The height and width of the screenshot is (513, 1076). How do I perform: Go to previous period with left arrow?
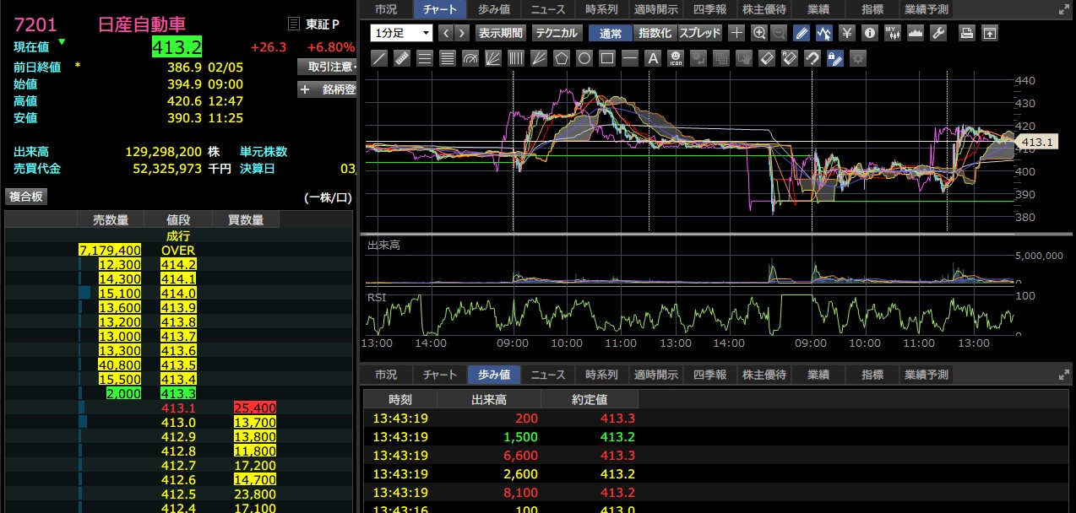coord(446,33)
